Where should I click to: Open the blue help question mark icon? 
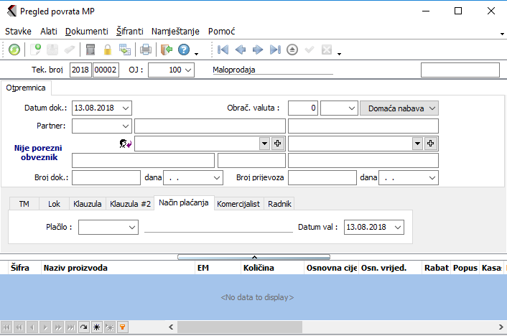(184, 50)
